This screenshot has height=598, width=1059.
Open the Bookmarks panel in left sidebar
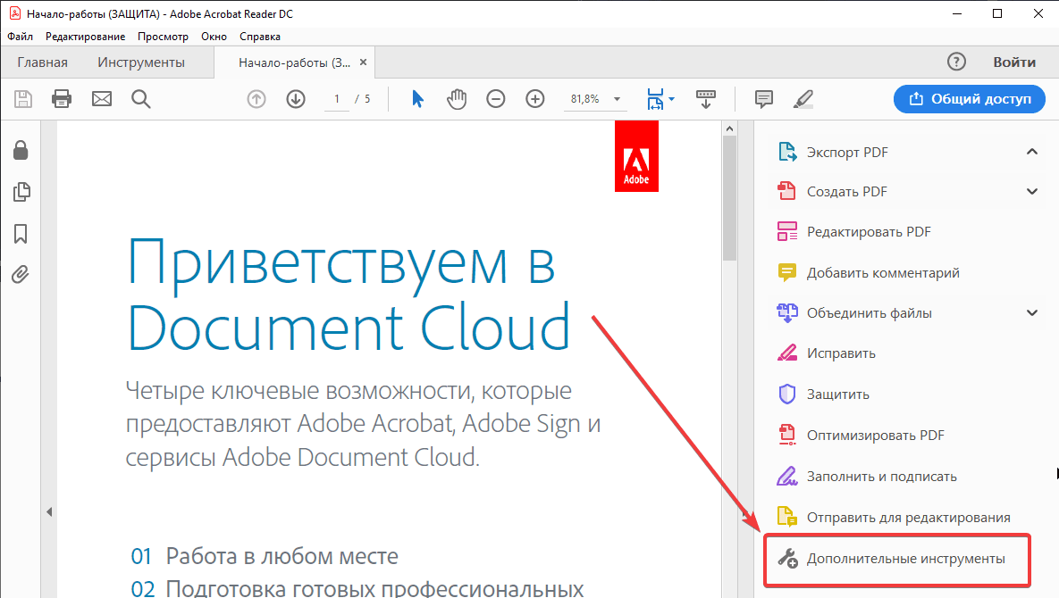[21, 234]
